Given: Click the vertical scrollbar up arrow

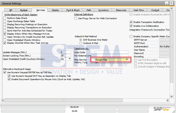Looking at the screenshot, I should (172, 8).
